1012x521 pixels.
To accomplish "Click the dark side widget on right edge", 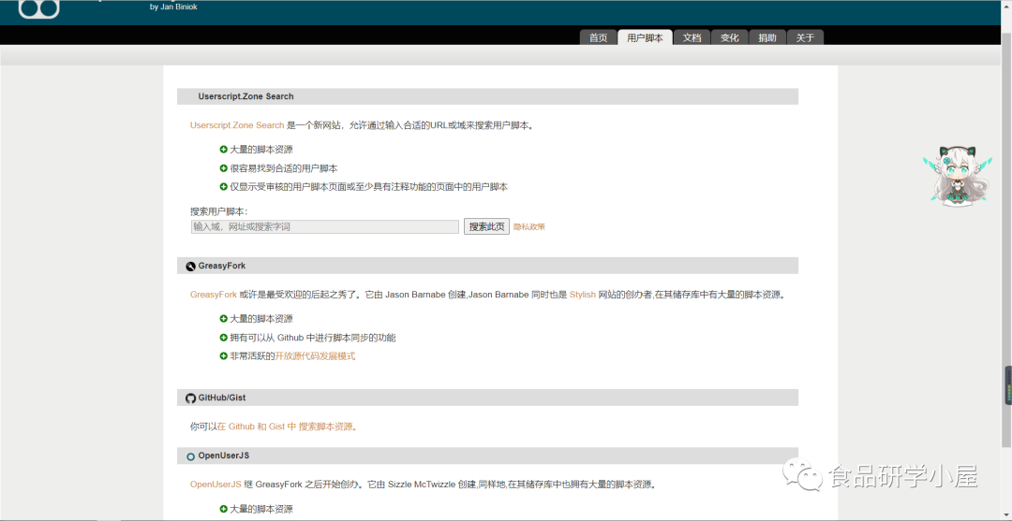I will [1008, 385].
